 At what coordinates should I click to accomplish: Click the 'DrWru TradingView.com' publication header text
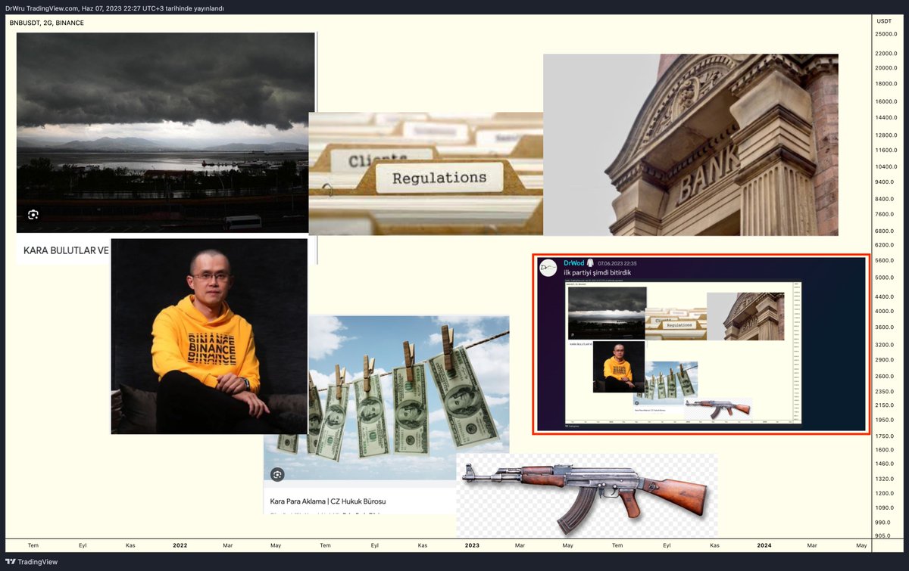pos(41,8)
